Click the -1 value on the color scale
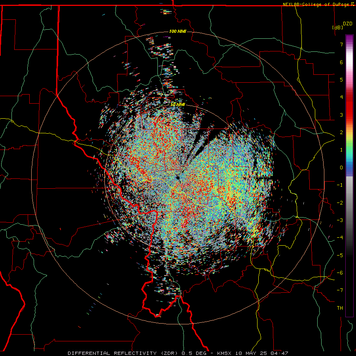The width and height of the screenshot is (356, 356). (x=340, y=185)
